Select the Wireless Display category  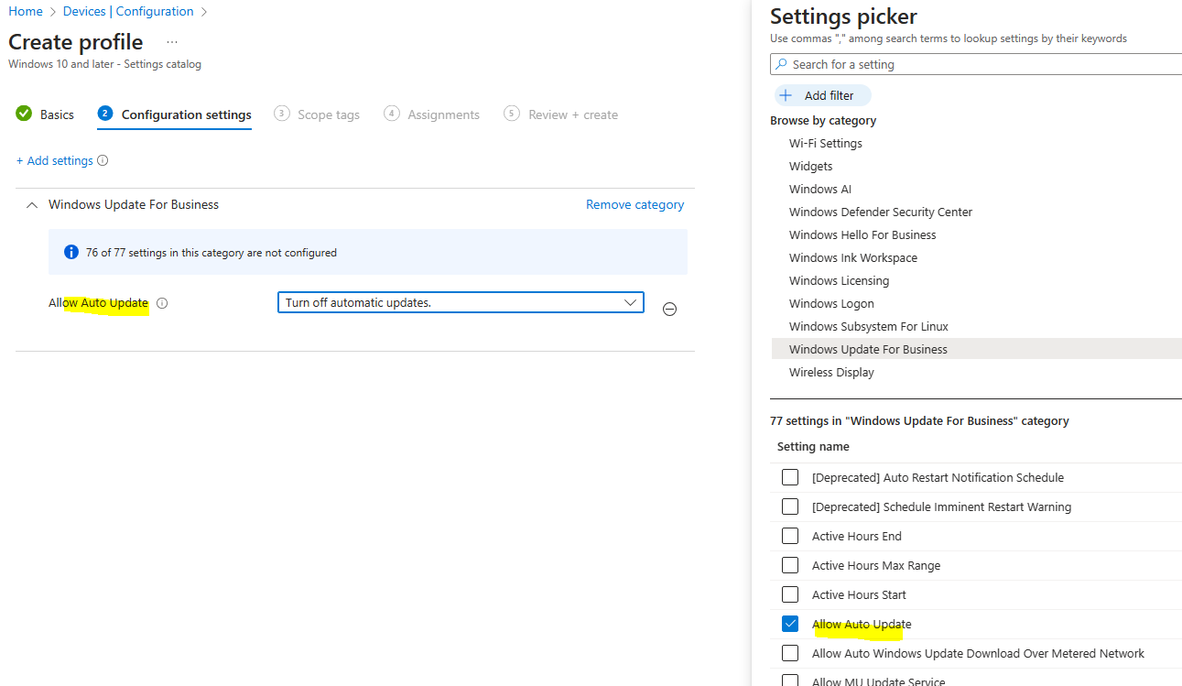pyautogui.click(x=831, y=372)
